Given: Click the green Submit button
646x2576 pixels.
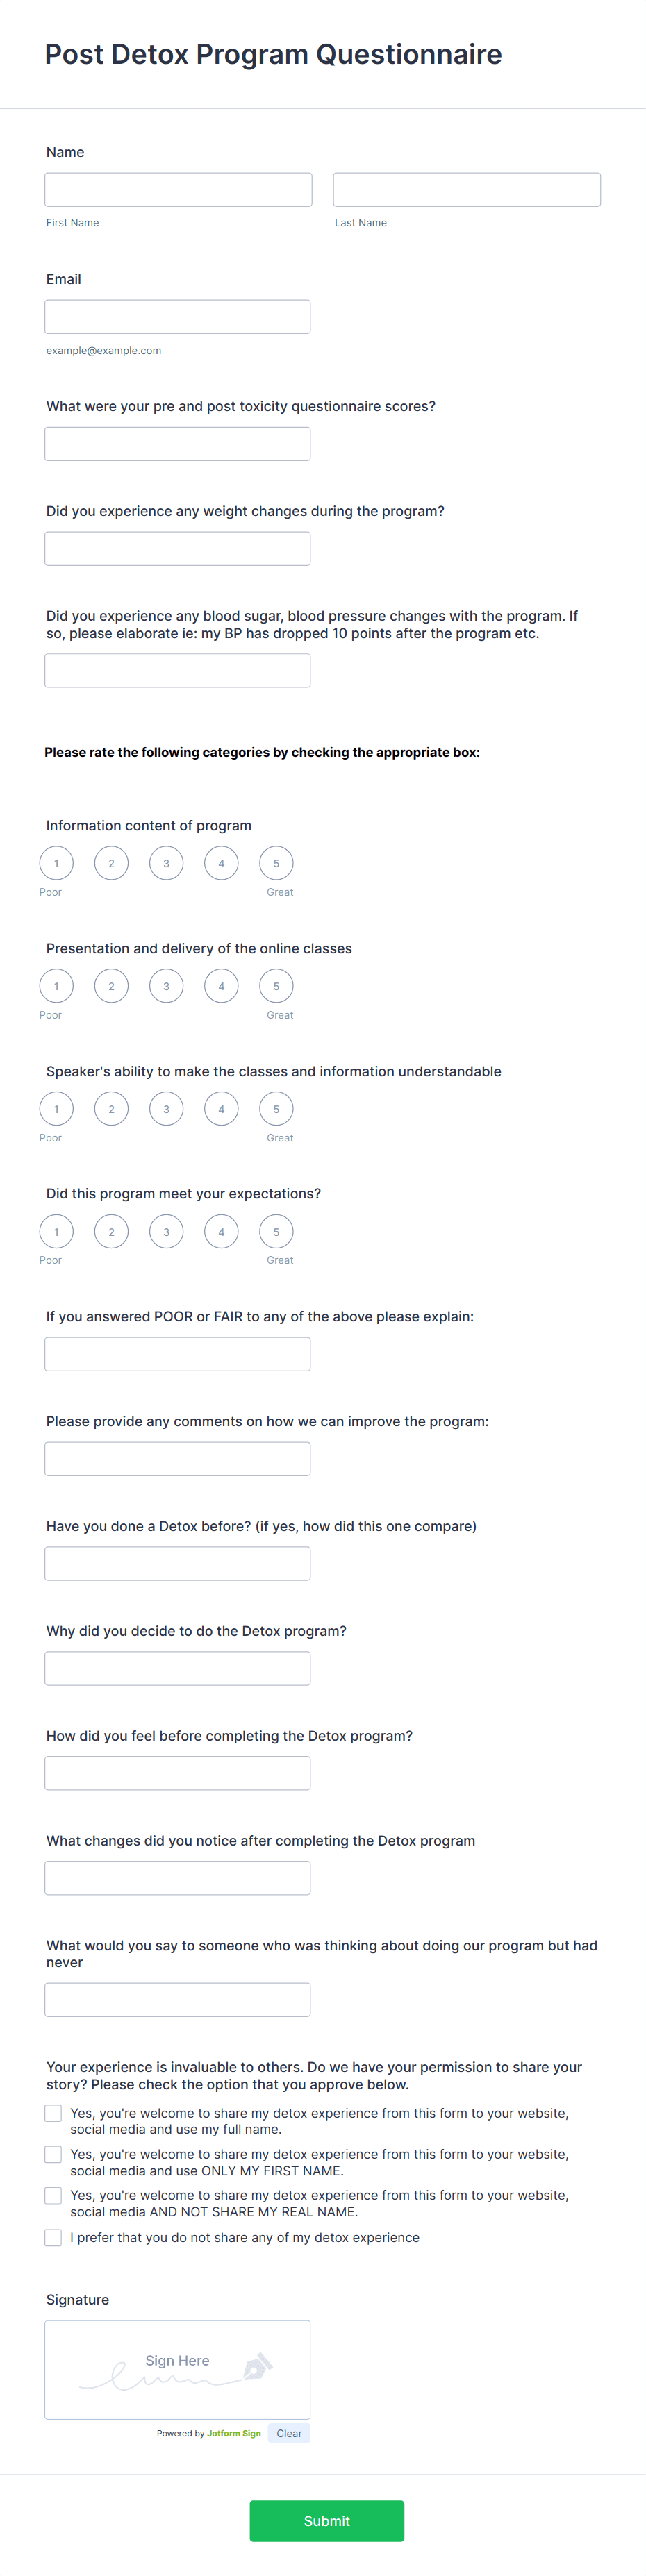Looking at the screenshot, I should point(327,2521).
